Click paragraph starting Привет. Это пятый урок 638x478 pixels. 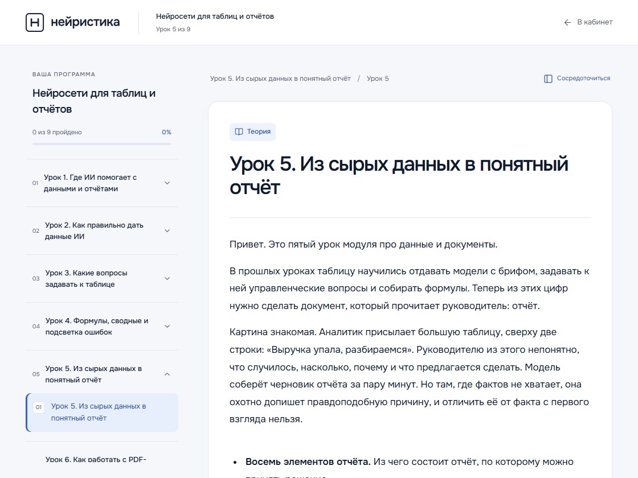[x=363, y=244]
